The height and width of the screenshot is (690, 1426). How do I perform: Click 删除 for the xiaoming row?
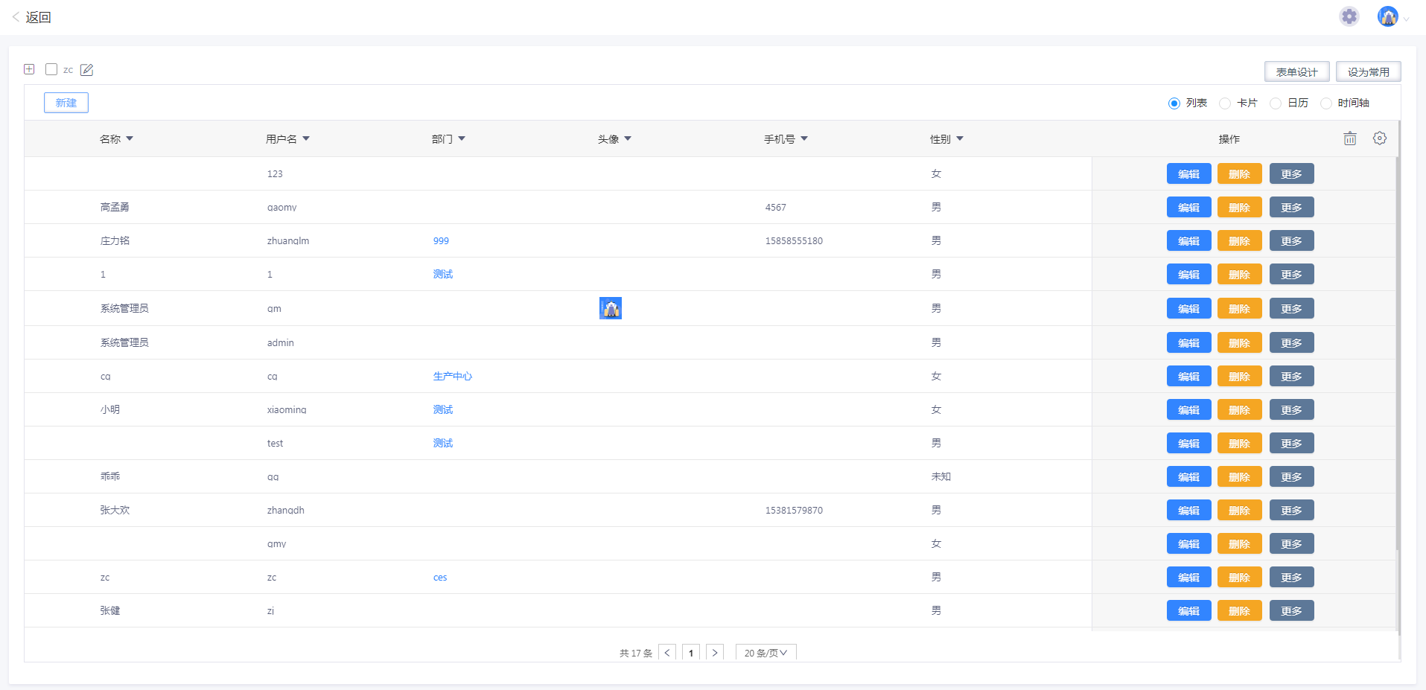tap(1239, 409)
